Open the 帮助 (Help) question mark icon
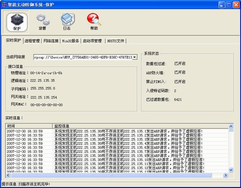 coord(94,22)
